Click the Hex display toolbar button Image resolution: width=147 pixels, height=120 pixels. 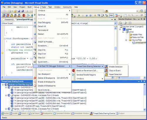click(x=111, y=15)
